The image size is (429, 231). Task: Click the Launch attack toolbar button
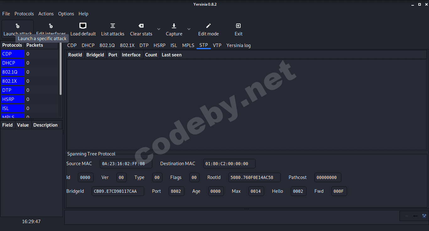(x=18, y=29)
